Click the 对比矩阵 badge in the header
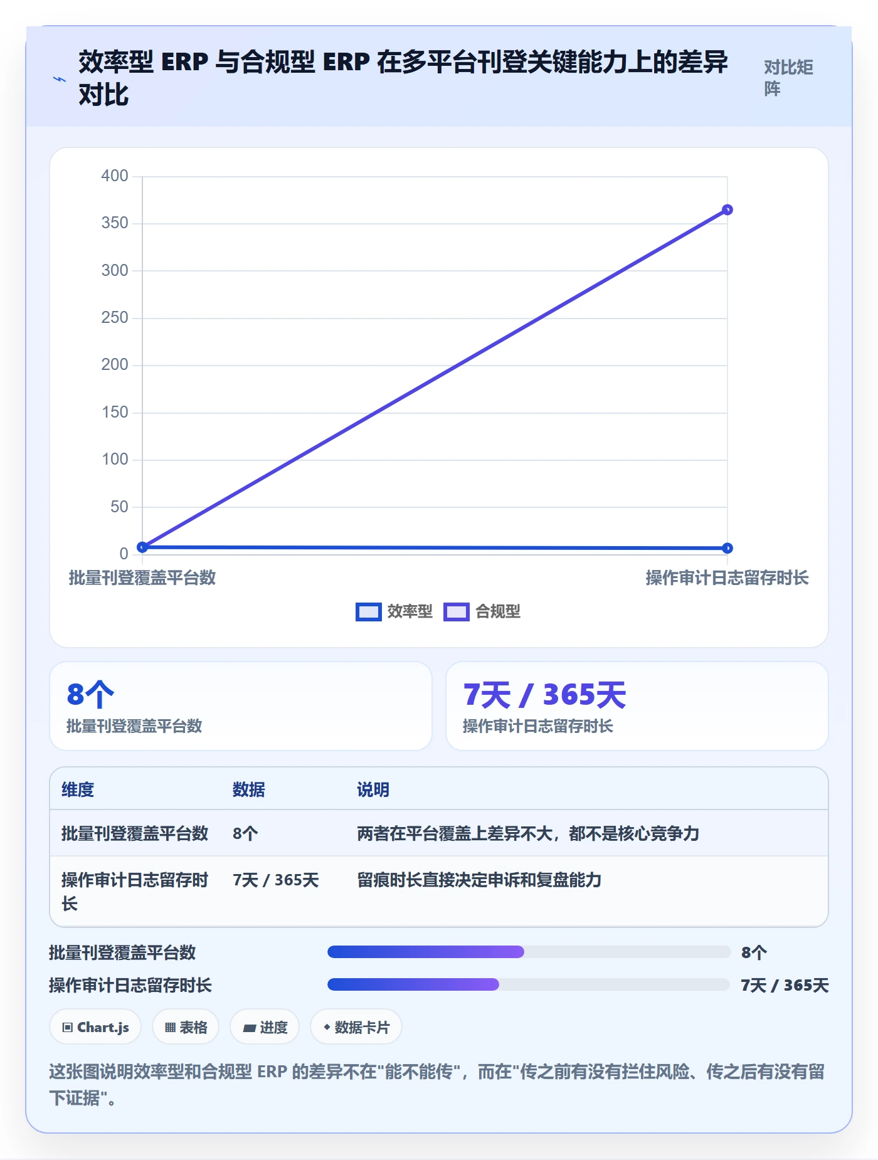The width and height of the screenshot is (878, 1160). [788, 78]
